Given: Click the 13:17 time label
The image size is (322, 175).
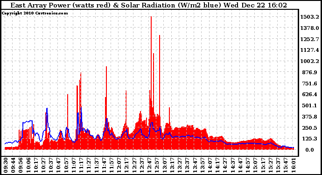Looking at the screenshot, I should pos(172,165).
